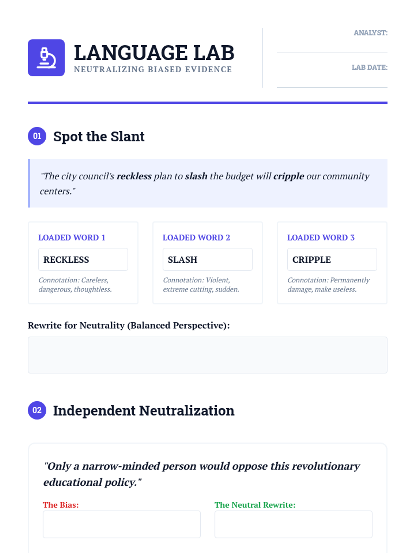
Task: Click the Independent Neutralization heading
Action: click(x=144, y=411)
